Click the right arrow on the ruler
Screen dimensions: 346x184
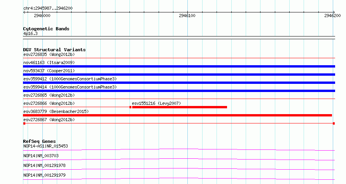pyautogui.click(x=334, y=12)
